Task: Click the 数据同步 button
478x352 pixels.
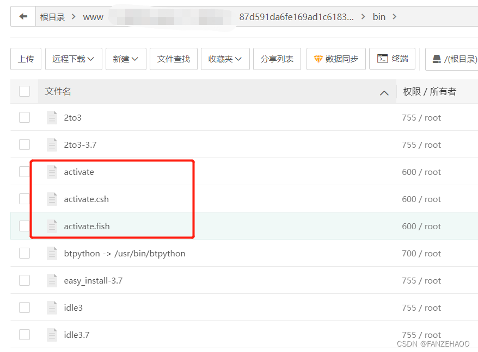Action: [x=336, y=59]
